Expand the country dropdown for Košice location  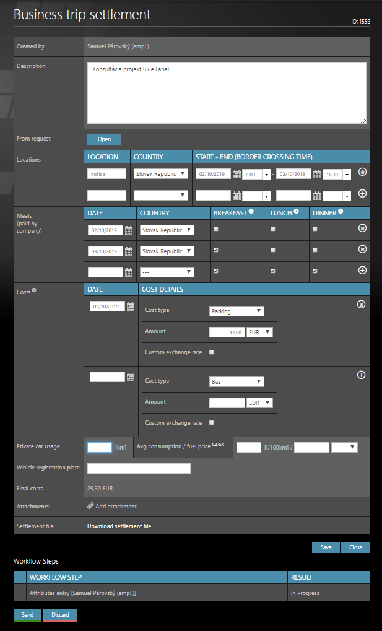pyautogui.click(x=161, y=174)
